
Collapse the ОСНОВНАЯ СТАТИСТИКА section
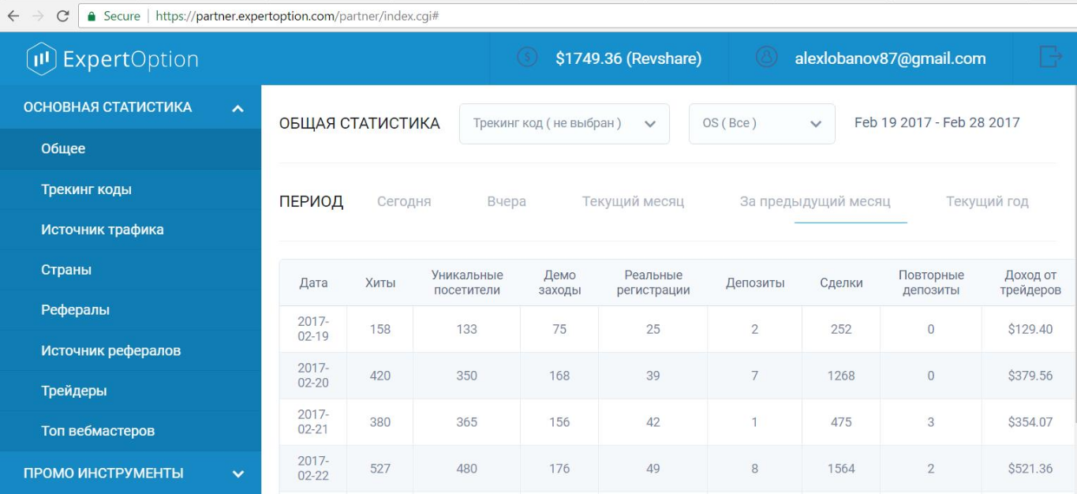[237, 108]
